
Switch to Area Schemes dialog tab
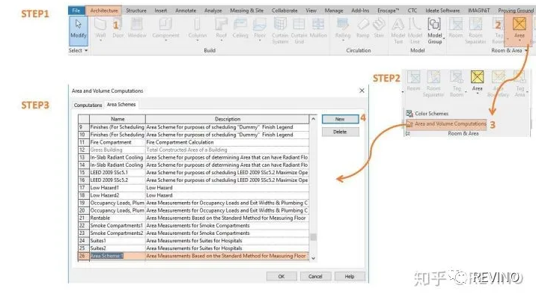(x=121, y=105)
